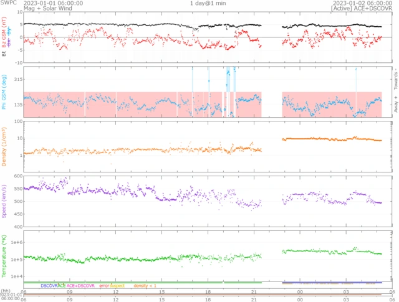Toggle the Bt series axis label
399x302 pixels.
[x=4, y=54]
